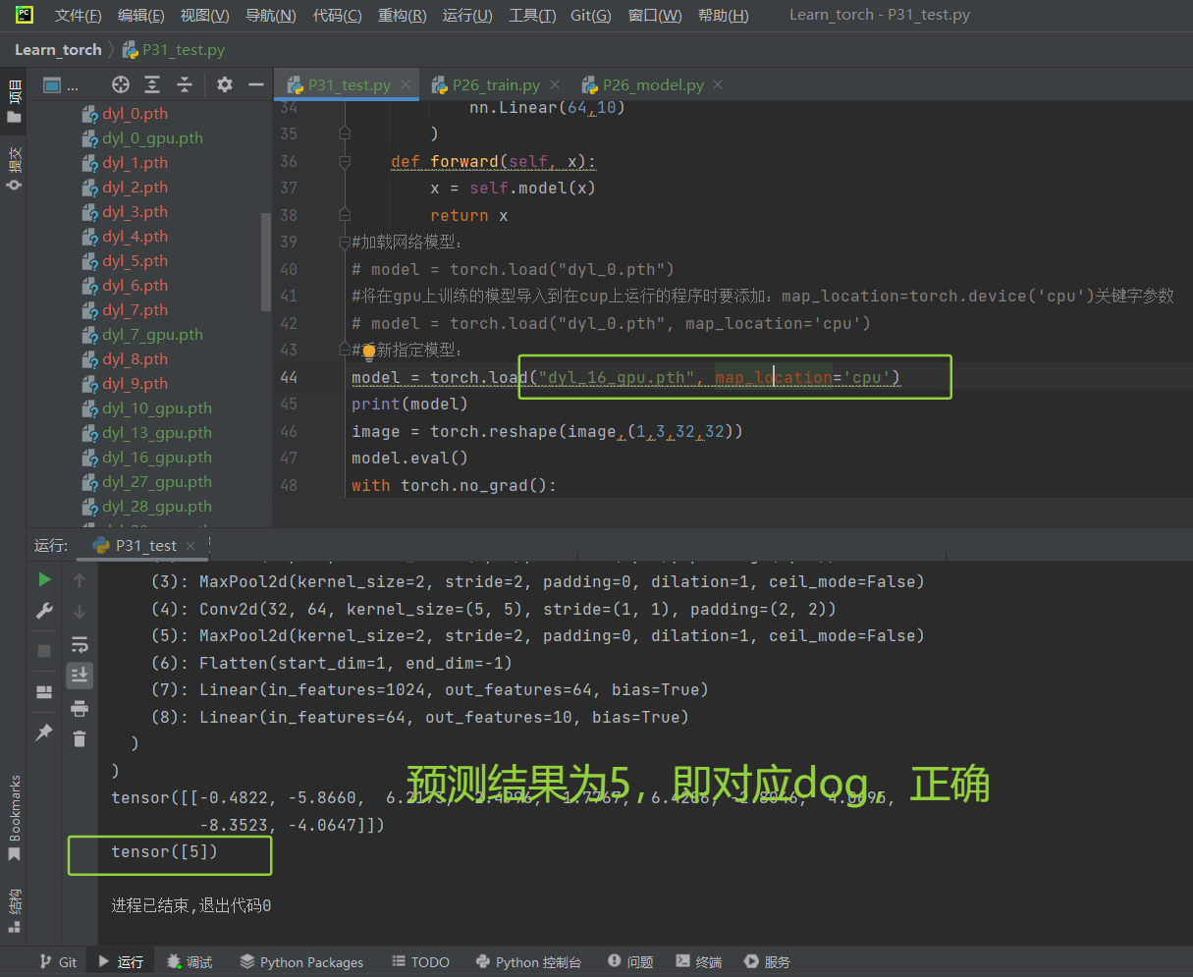Open the 工具(T) menu
The image size is (1193, 977).
[x=532, y=16]
